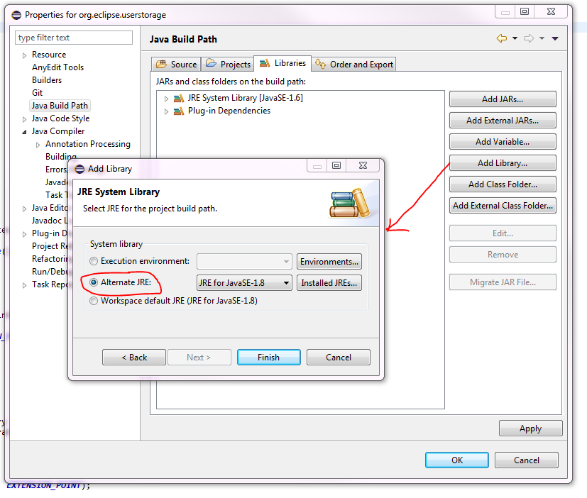Expand the JRE System Library [JavaSE-1.6] node
The width and height of the screenshot is (587, 498).
[166, 99]
